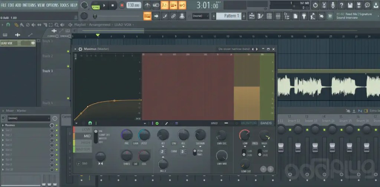Select the LOW band tab
The width and height of the screenshot is (380, 187).
coord(83,130)
